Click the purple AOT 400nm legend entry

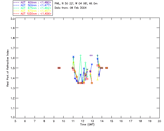pyautogui.click(x=33, y=2)
